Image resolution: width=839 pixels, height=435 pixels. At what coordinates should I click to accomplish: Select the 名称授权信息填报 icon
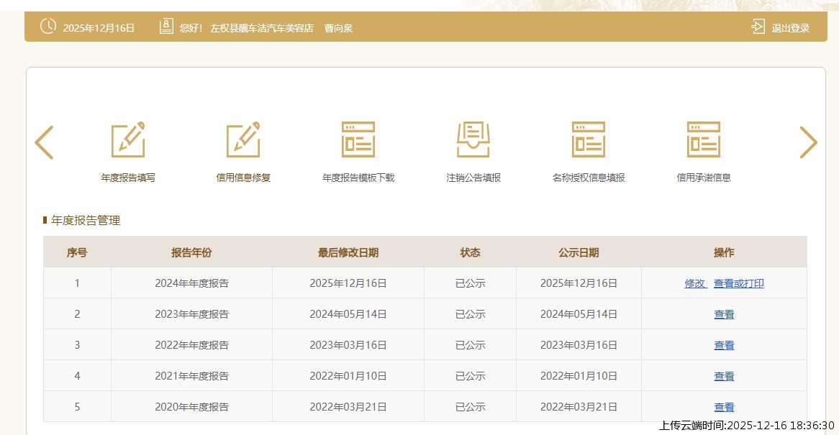pyautogui.click(x=589, y=139)
